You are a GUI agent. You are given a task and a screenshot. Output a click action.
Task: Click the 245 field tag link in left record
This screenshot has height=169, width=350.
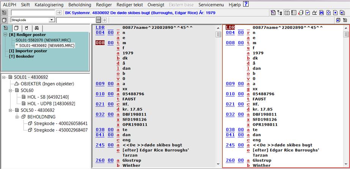click(x=100, y=145)
